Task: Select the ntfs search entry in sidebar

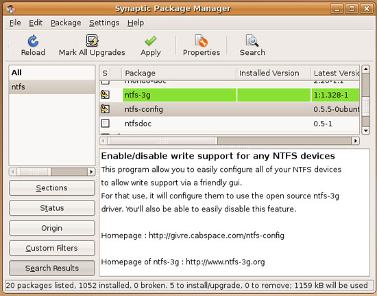Action: tap(52, 87)
